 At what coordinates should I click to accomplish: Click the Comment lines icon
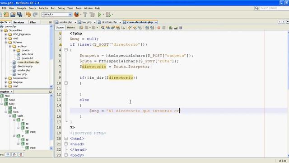tap(171, 28)
